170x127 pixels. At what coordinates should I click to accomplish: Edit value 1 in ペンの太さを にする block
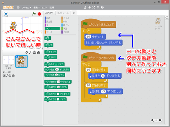pos(58,99)
